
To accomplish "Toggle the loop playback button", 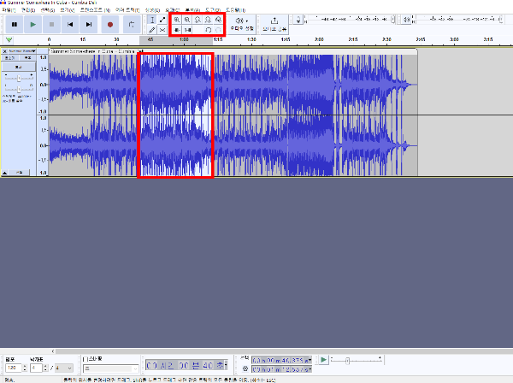I will 132,24.
